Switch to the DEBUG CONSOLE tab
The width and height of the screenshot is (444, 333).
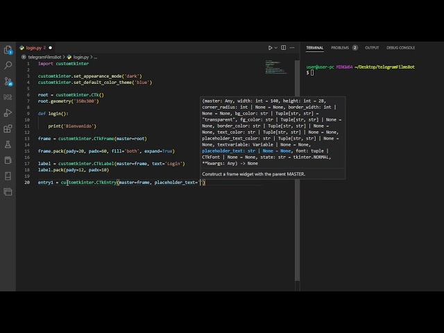401,48
